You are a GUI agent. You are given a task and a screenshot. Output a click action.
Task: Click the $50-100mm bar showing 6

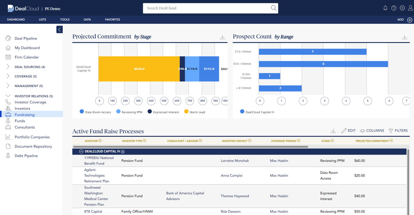323,64
